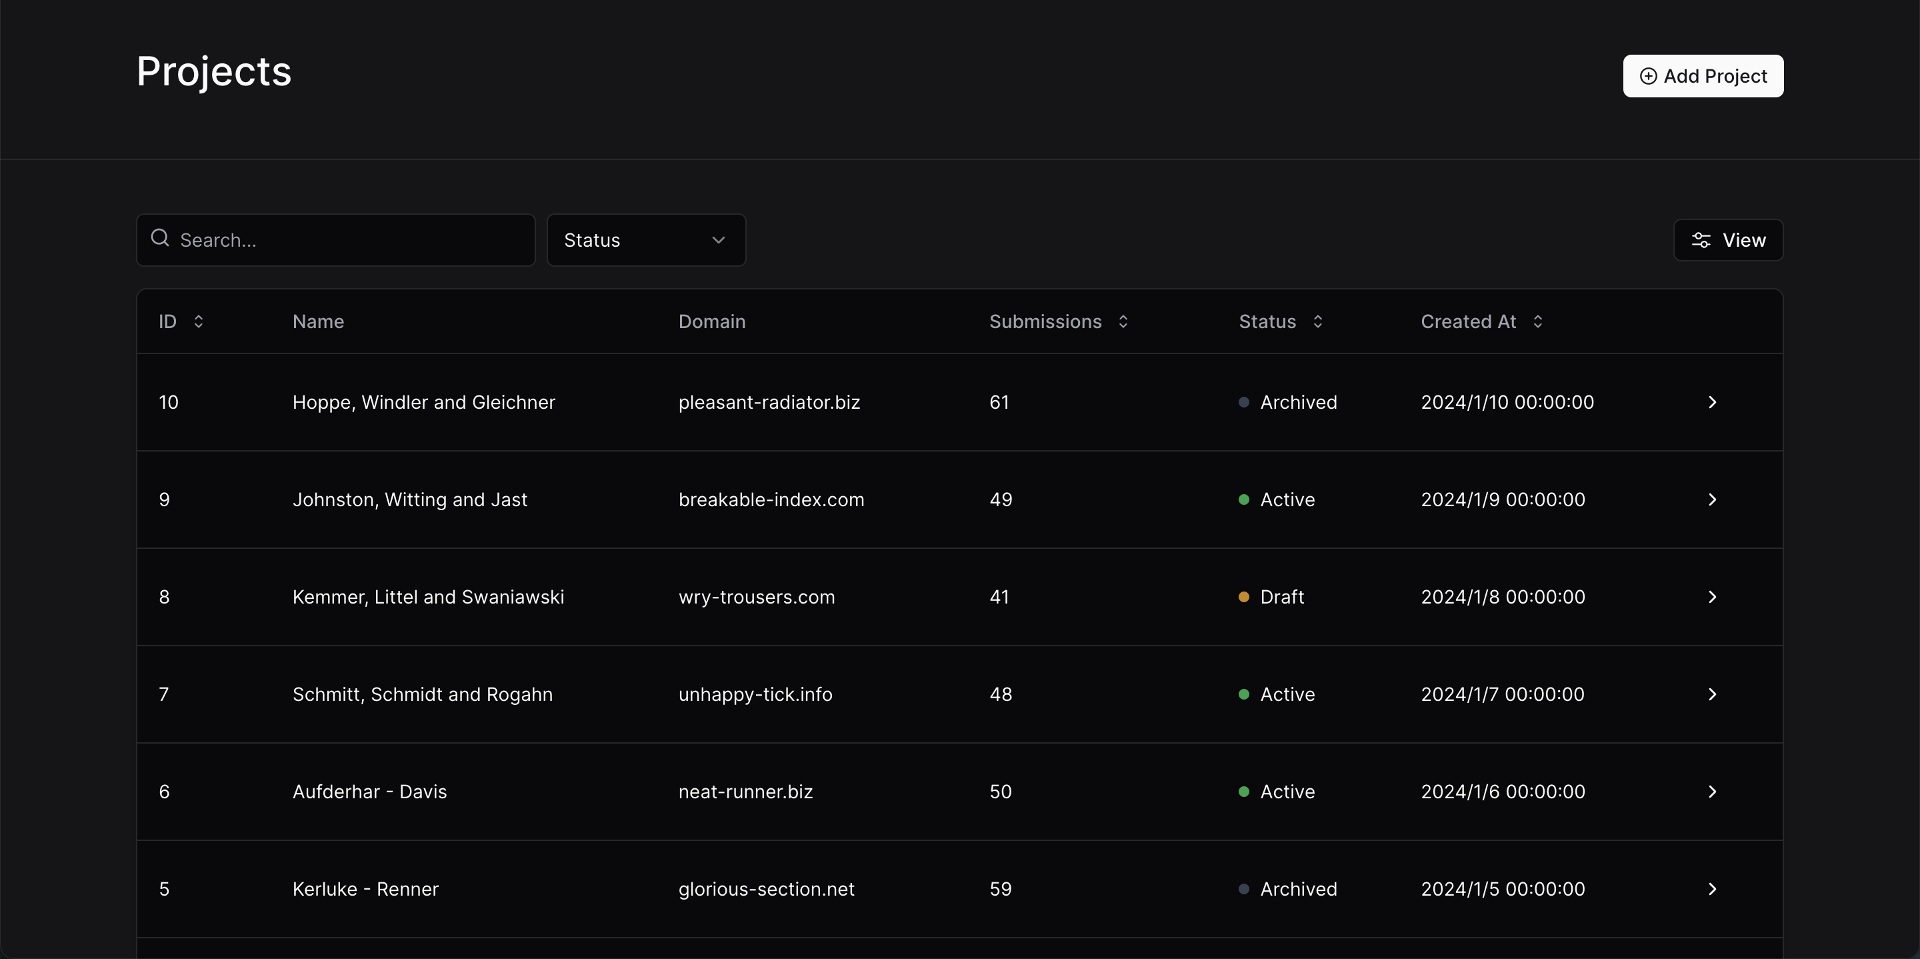Click ID cell 10
The width and height of the screenshot is (1920, 959).
[x=169, y=403]
